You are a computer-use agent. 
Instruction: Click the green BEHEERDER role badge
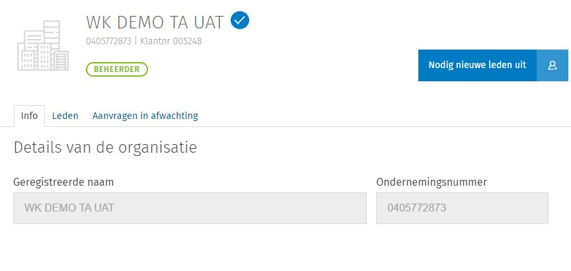click(x=116, y=69)
